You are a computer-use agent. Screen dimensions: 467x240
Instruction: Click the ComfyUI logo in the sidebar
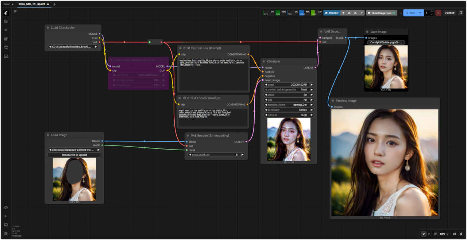(x=6, y=13)
